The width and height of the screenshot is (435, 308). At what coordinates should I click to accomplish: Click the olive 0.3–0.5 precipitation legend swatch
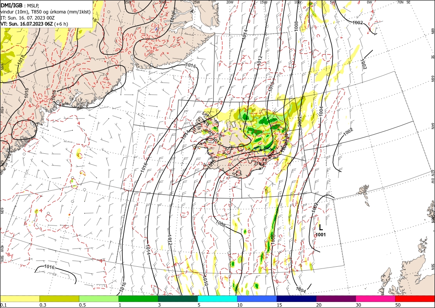coord(59,298)
